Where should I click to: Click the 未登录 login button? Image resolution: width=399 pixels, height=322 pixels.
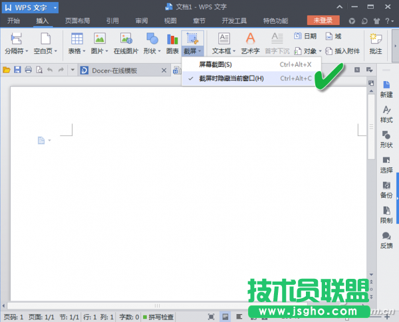click(323, 21)
